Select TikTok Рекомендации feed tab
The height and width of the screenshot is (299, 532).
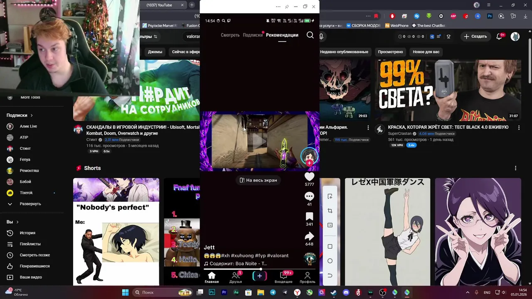click(x=282, y=35)
